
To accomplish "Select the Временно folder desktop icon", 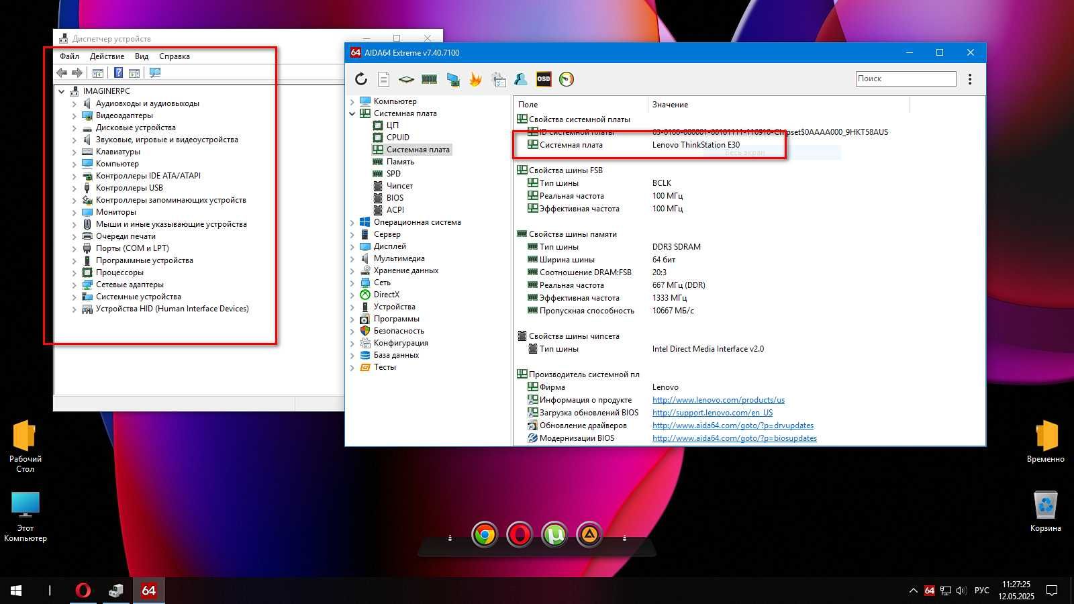I will click(1046, 442).
